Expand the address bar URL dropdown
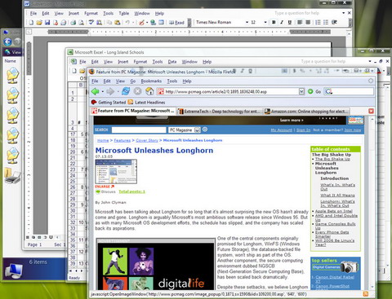Screen dimensions: 392x299 [x=301, y=91]
